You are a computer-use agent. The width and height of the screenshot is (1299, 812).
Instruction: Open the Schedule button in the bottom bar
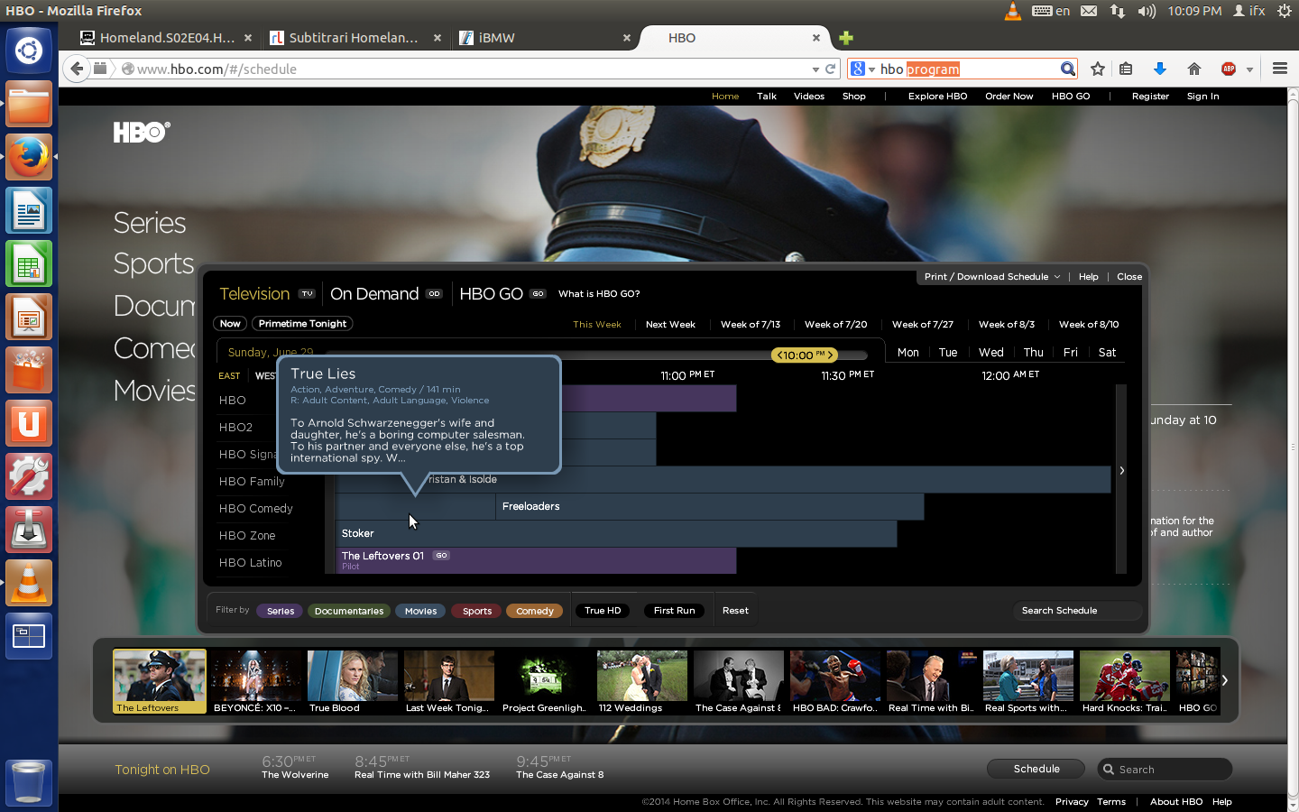tap(1036, 769)
